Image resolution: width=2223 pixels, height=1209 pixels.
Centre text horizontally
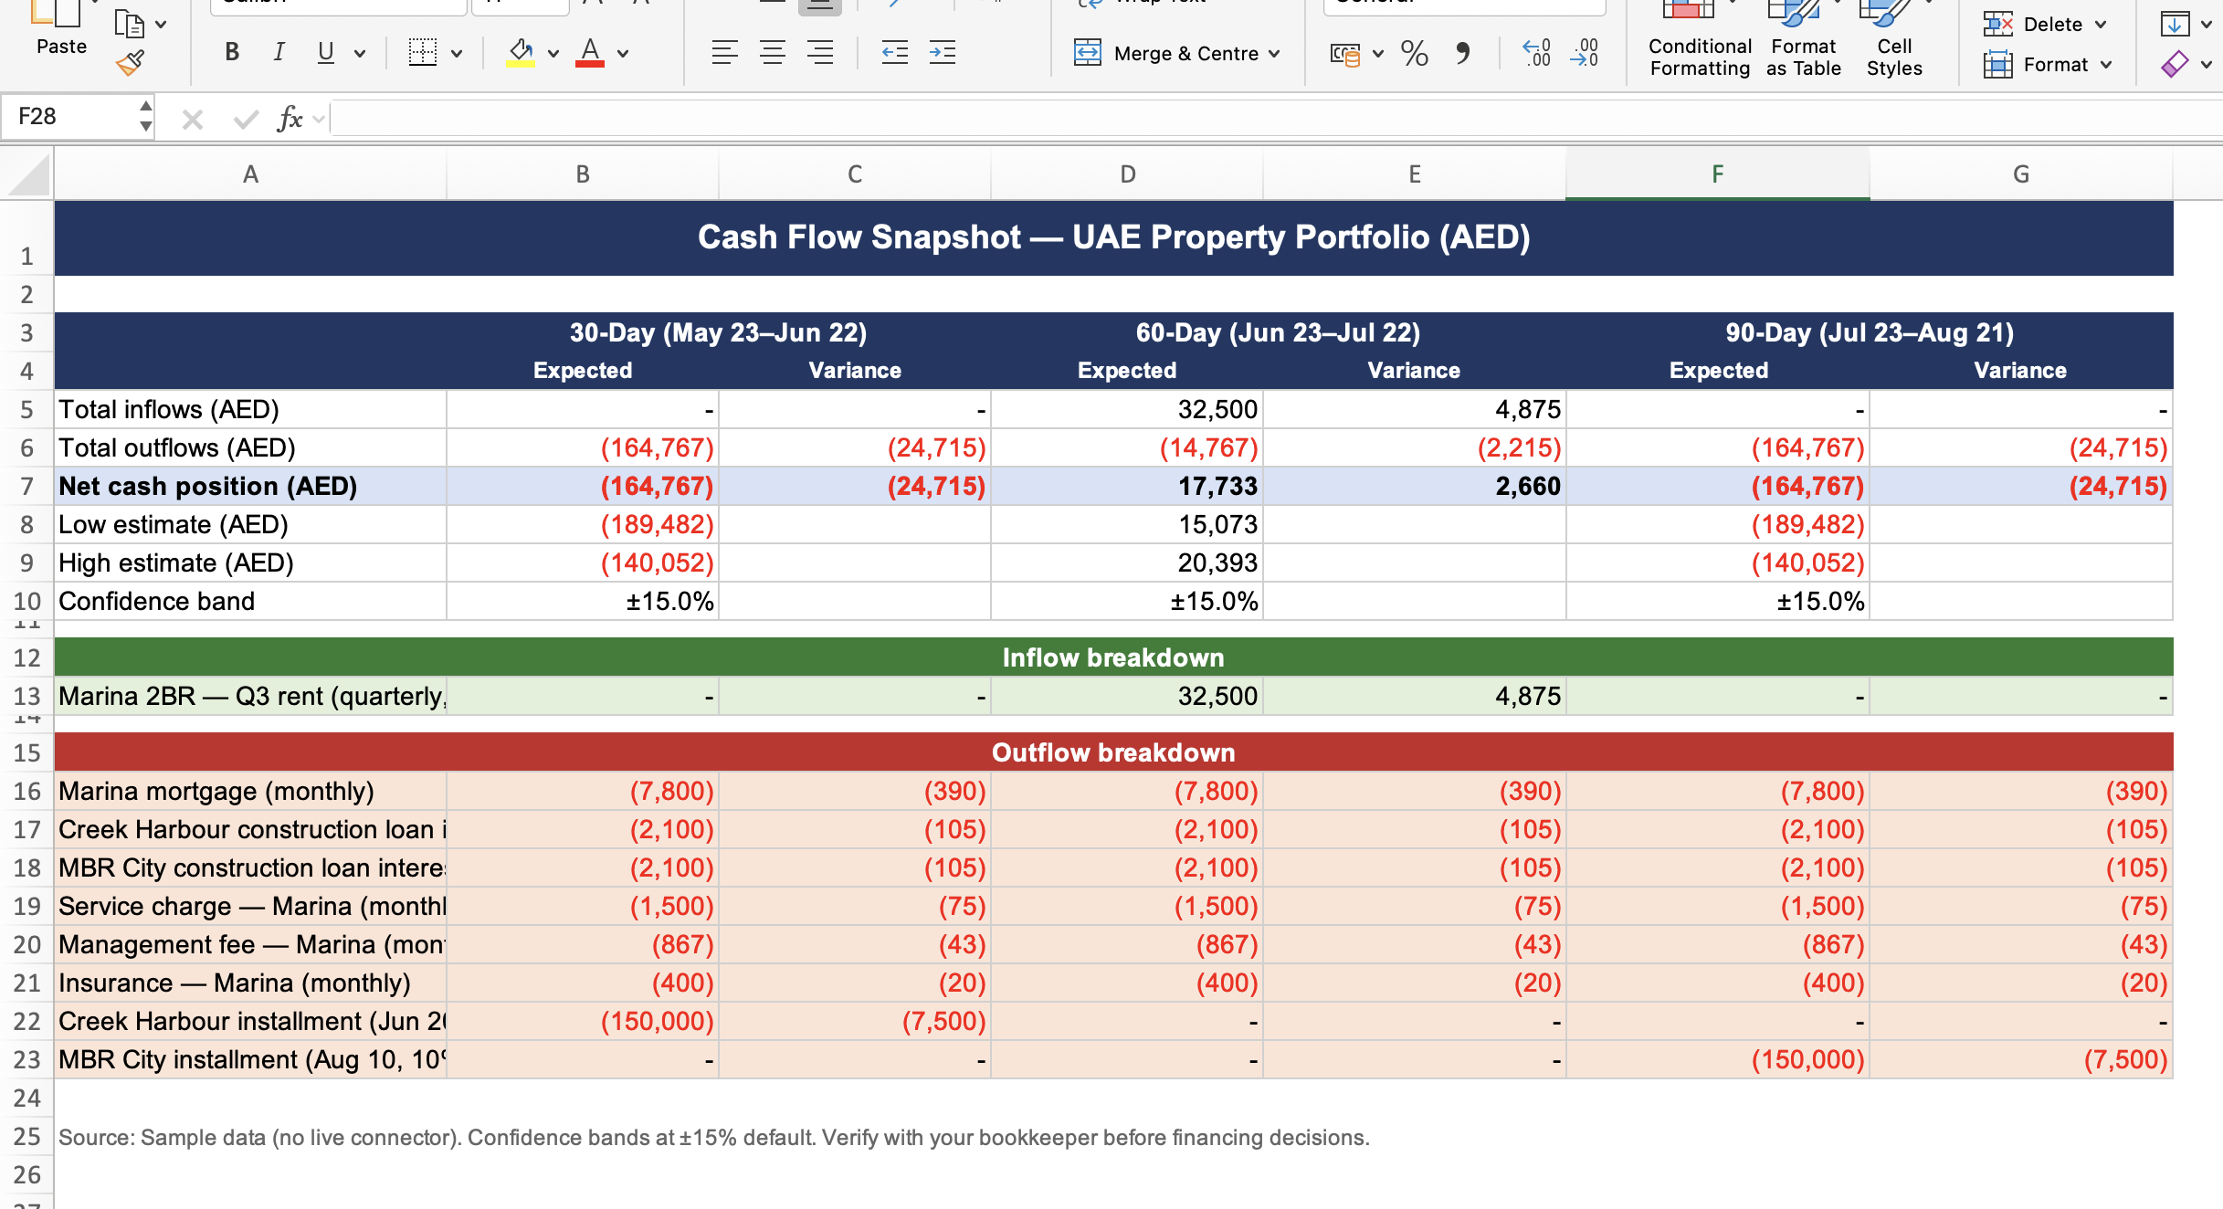773,53
